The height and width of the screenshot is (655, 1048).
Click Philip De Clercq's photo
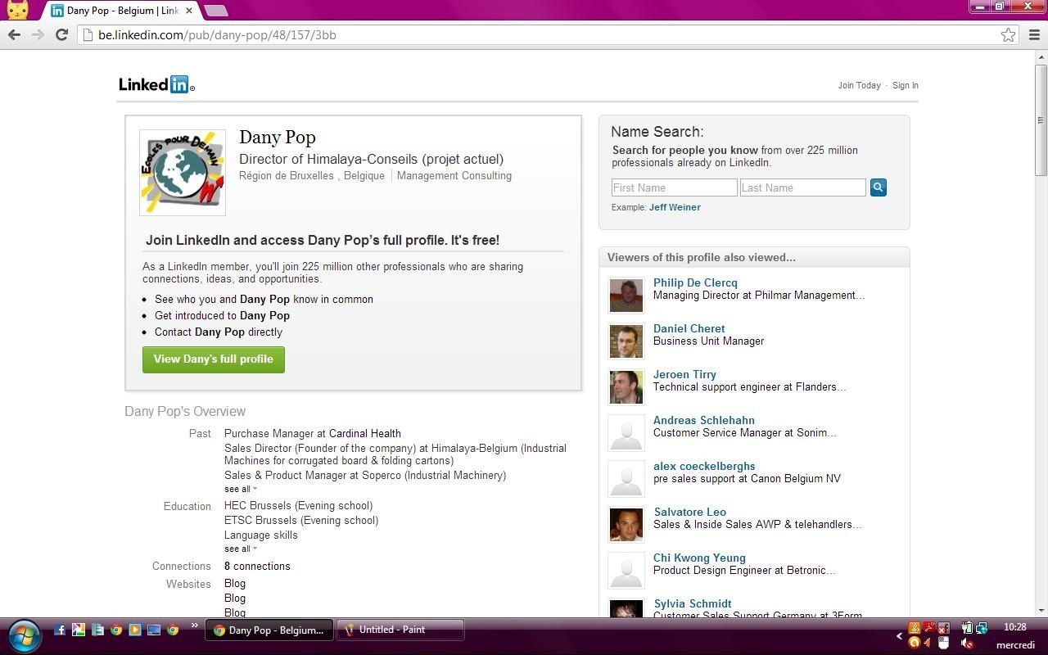click(x=626, y=296)
